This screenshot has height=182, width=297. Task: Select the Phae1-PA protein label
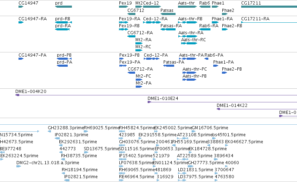223,62
